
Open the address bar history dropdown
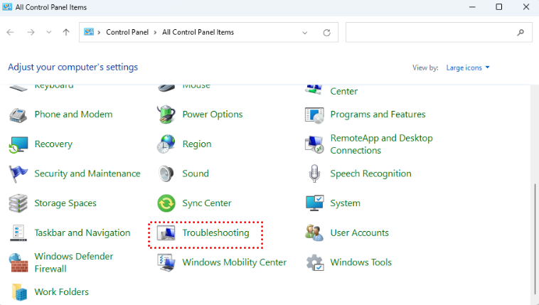tap(305, 33)
